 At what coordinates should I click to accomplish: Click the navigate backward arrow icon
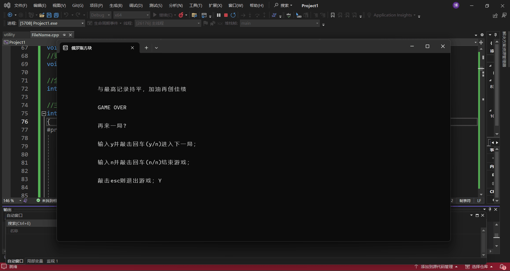click(x=10, y=15)
